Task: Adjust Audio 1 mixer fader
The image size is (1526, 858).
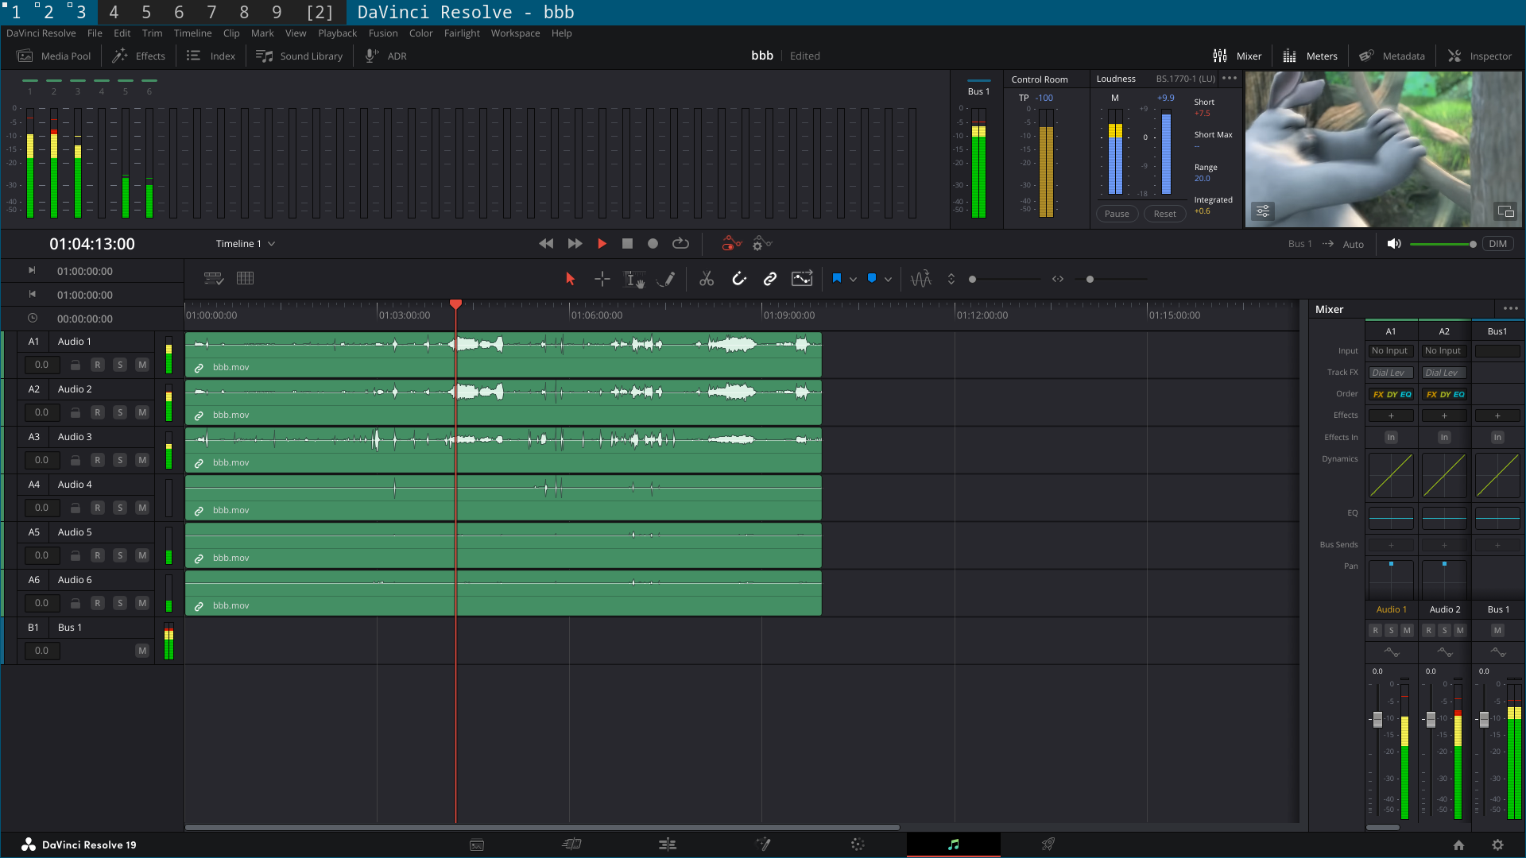Action: click(1377, 720)
